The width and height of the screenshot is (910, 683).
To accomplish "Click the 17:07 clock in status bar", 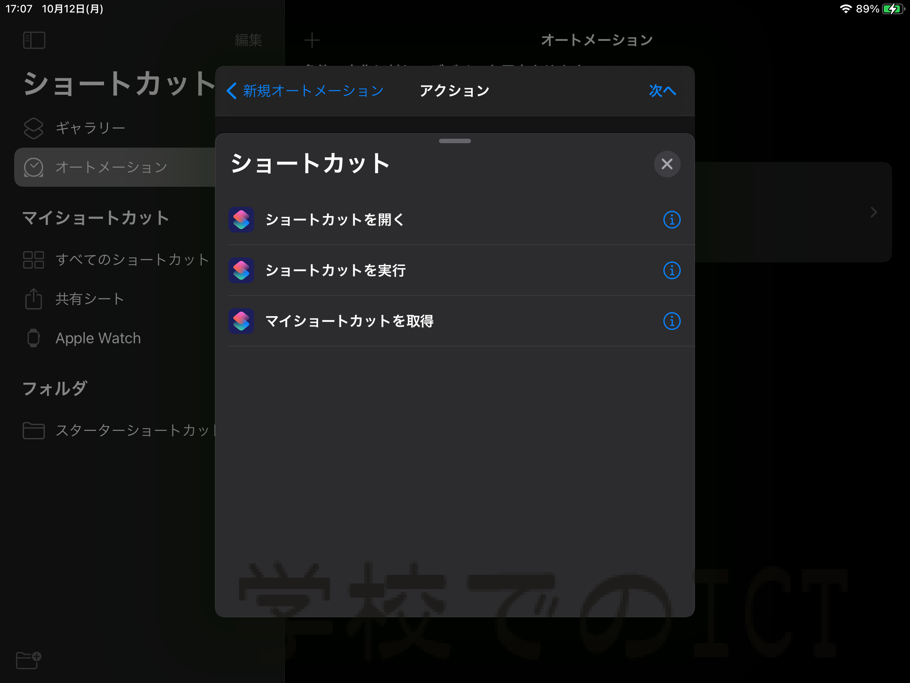I will coord(19,9).
